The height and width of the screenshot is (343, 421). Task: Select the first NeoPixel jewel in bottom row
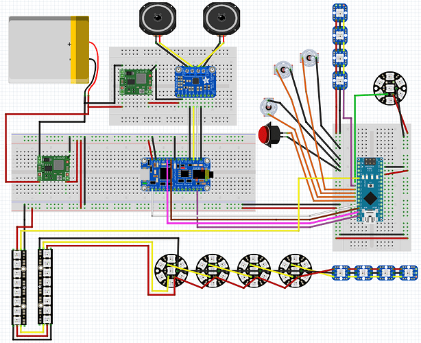pos(171,270)
